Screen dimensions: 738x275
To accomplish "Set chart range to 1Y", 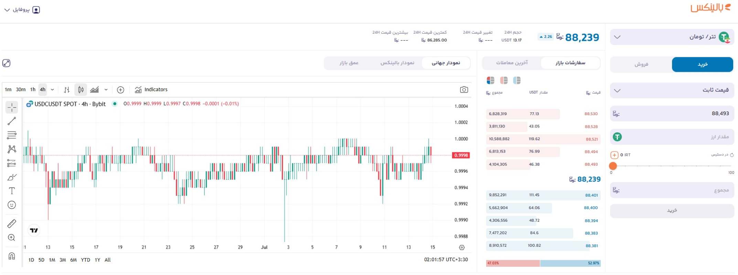I will [x=97, y=260].
